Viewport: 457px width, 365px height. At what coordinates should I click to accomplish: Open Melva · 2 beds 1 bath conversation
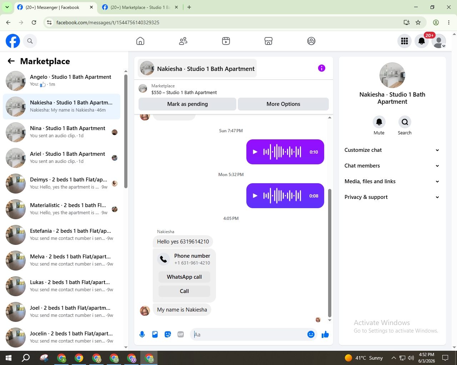coord(62,261)
